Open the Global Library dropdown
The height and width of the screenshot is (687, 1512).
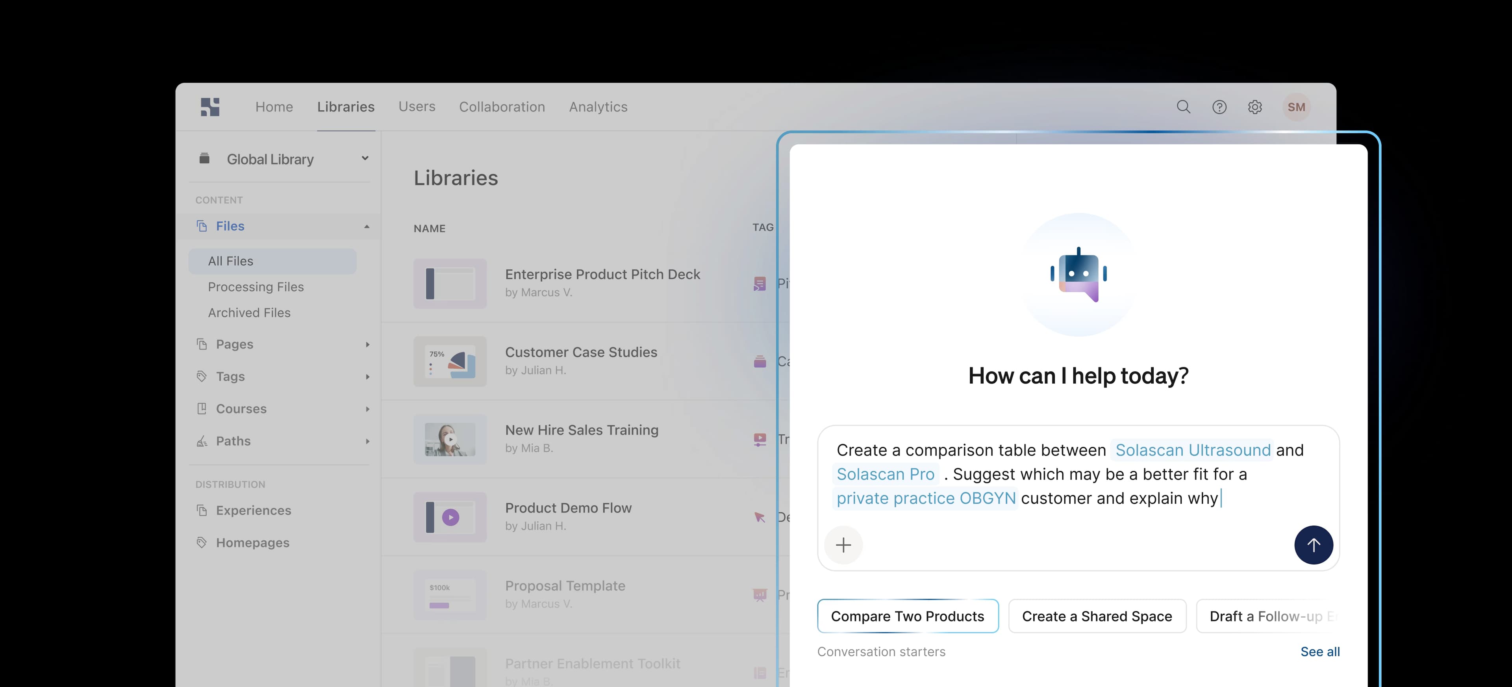(365, 158)
